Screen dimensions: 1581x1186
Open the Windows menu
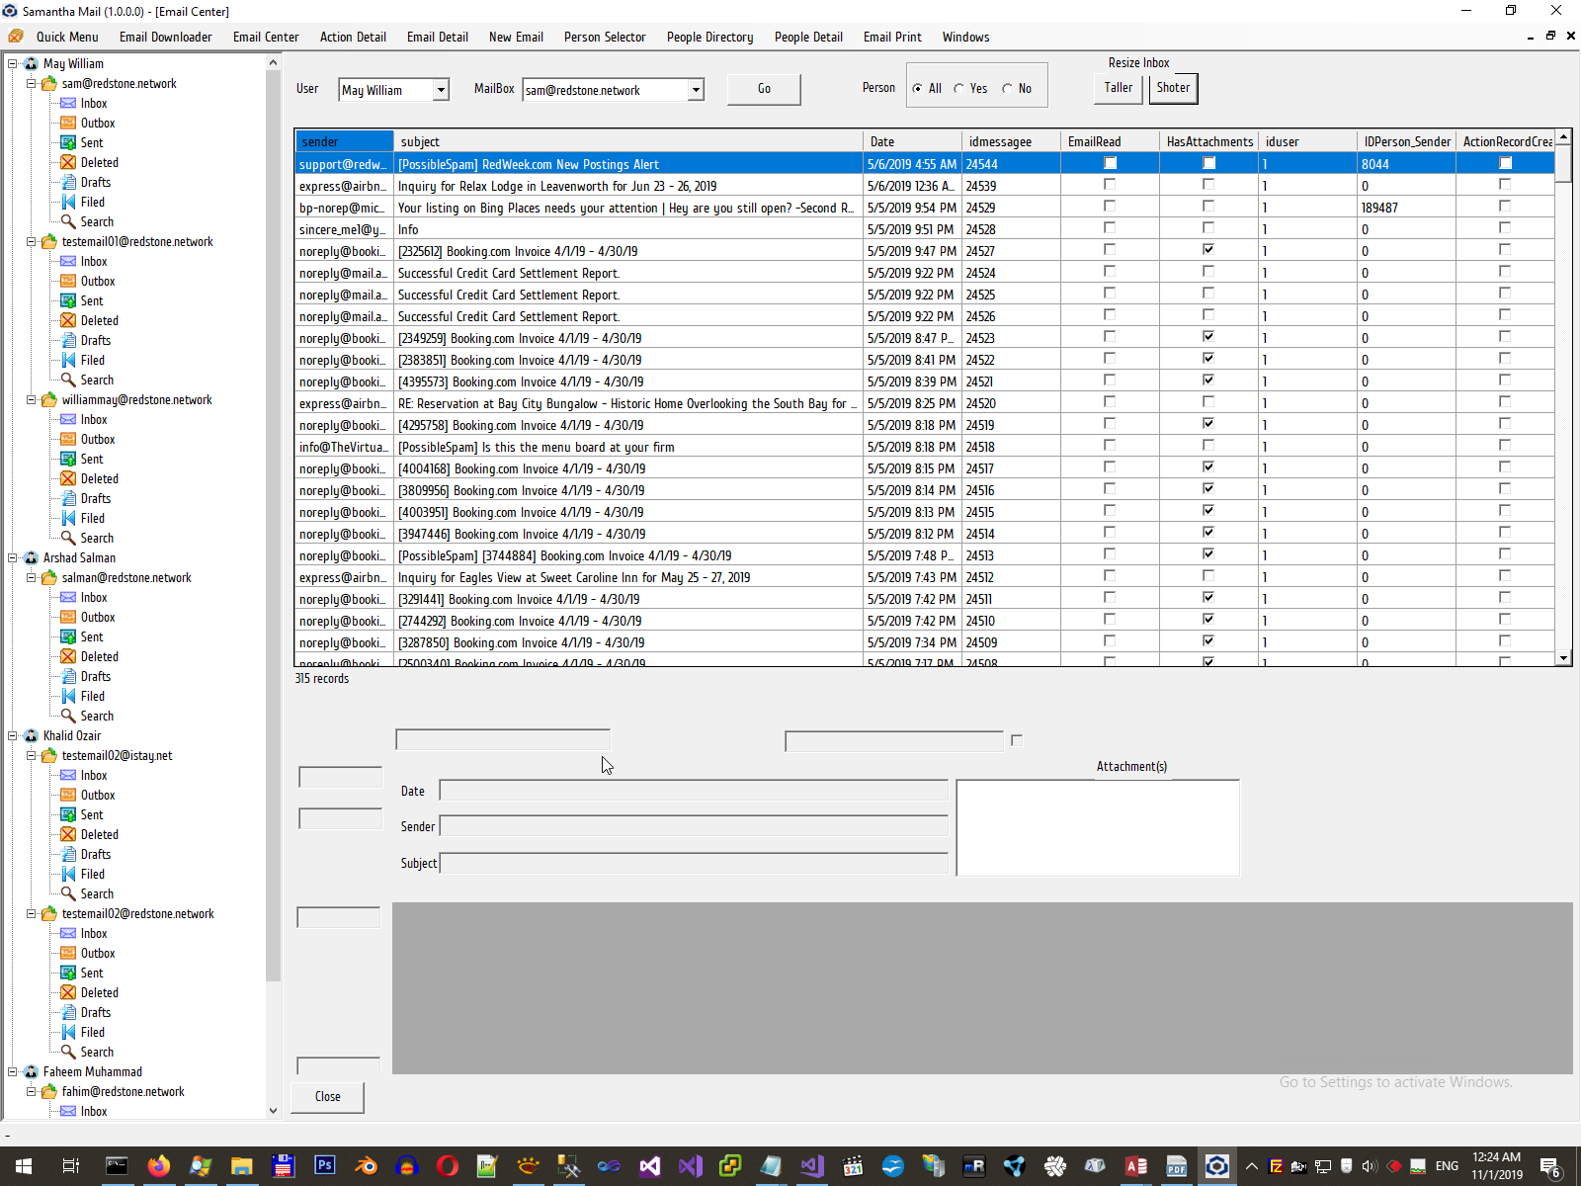coord(965,37)
